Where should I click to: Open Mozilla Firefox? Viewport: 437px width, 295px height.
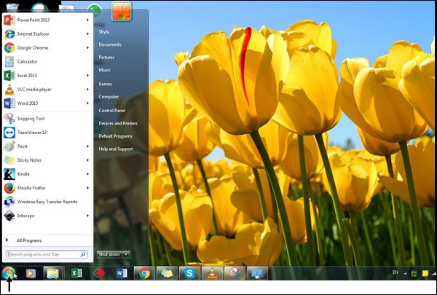pyautogui.click(x=47, y=188)
